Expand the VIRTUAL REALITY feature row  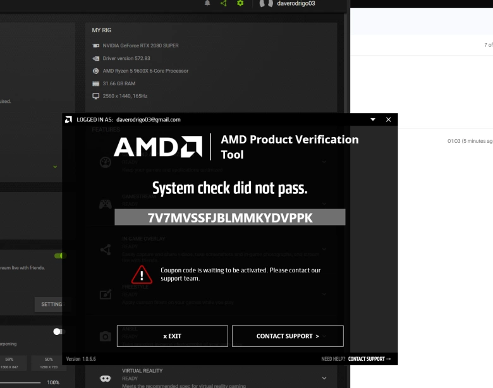pyautogui.click(x=324, y=379)
